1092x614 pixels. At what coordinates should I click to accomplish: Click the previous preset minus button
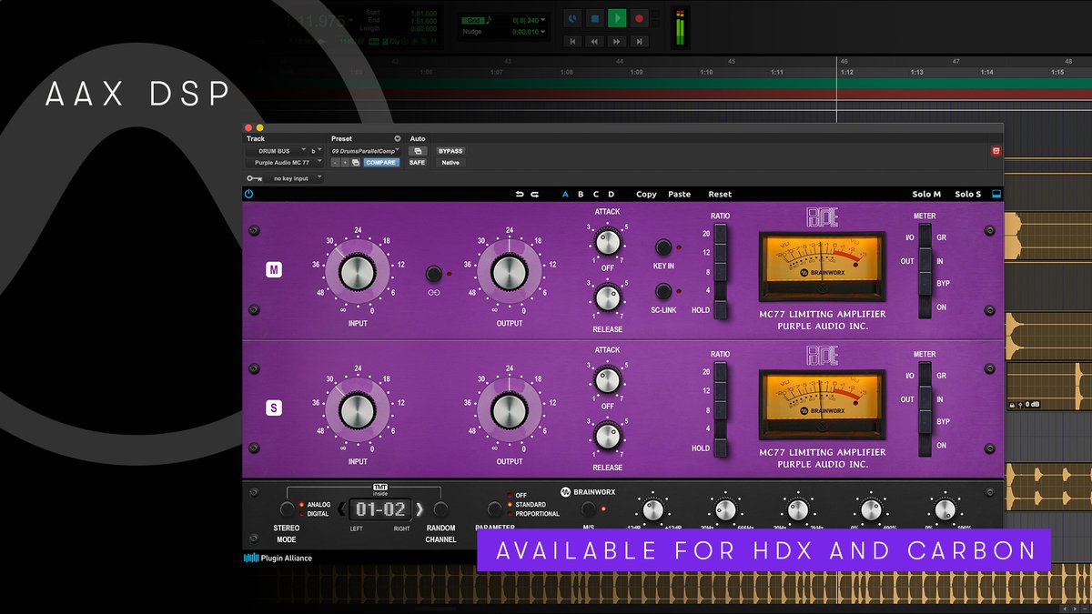[x=334, y=162]
